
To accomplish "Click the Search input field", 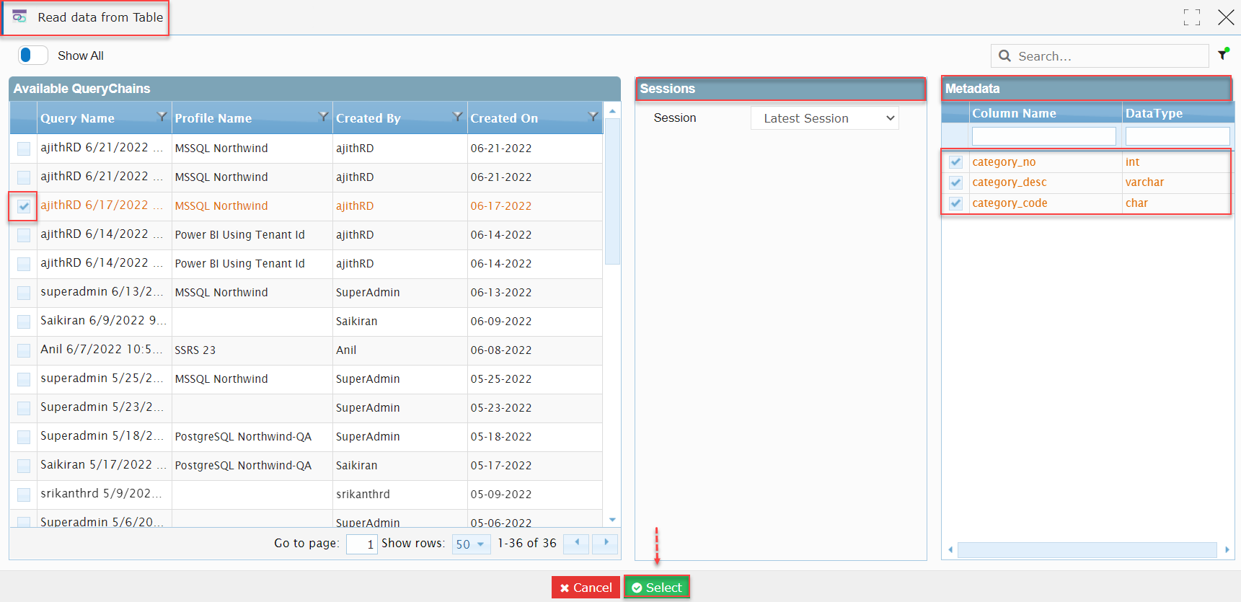I will pos(1100,56).
